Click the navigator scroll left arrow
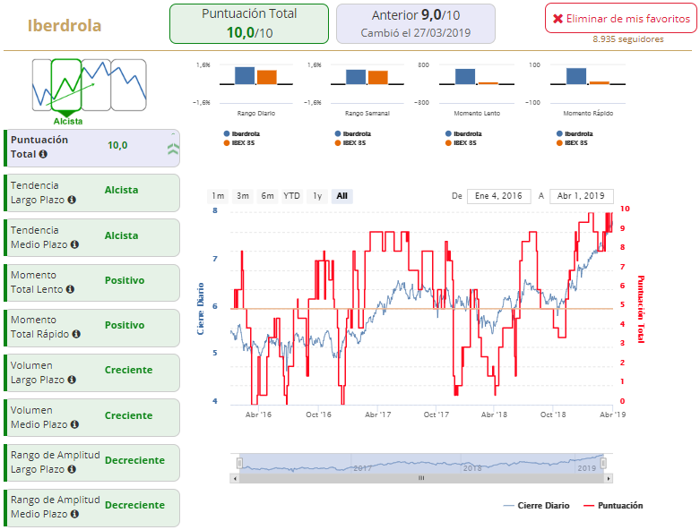Viewport: 700px width, 530px height. coord(235,478)
